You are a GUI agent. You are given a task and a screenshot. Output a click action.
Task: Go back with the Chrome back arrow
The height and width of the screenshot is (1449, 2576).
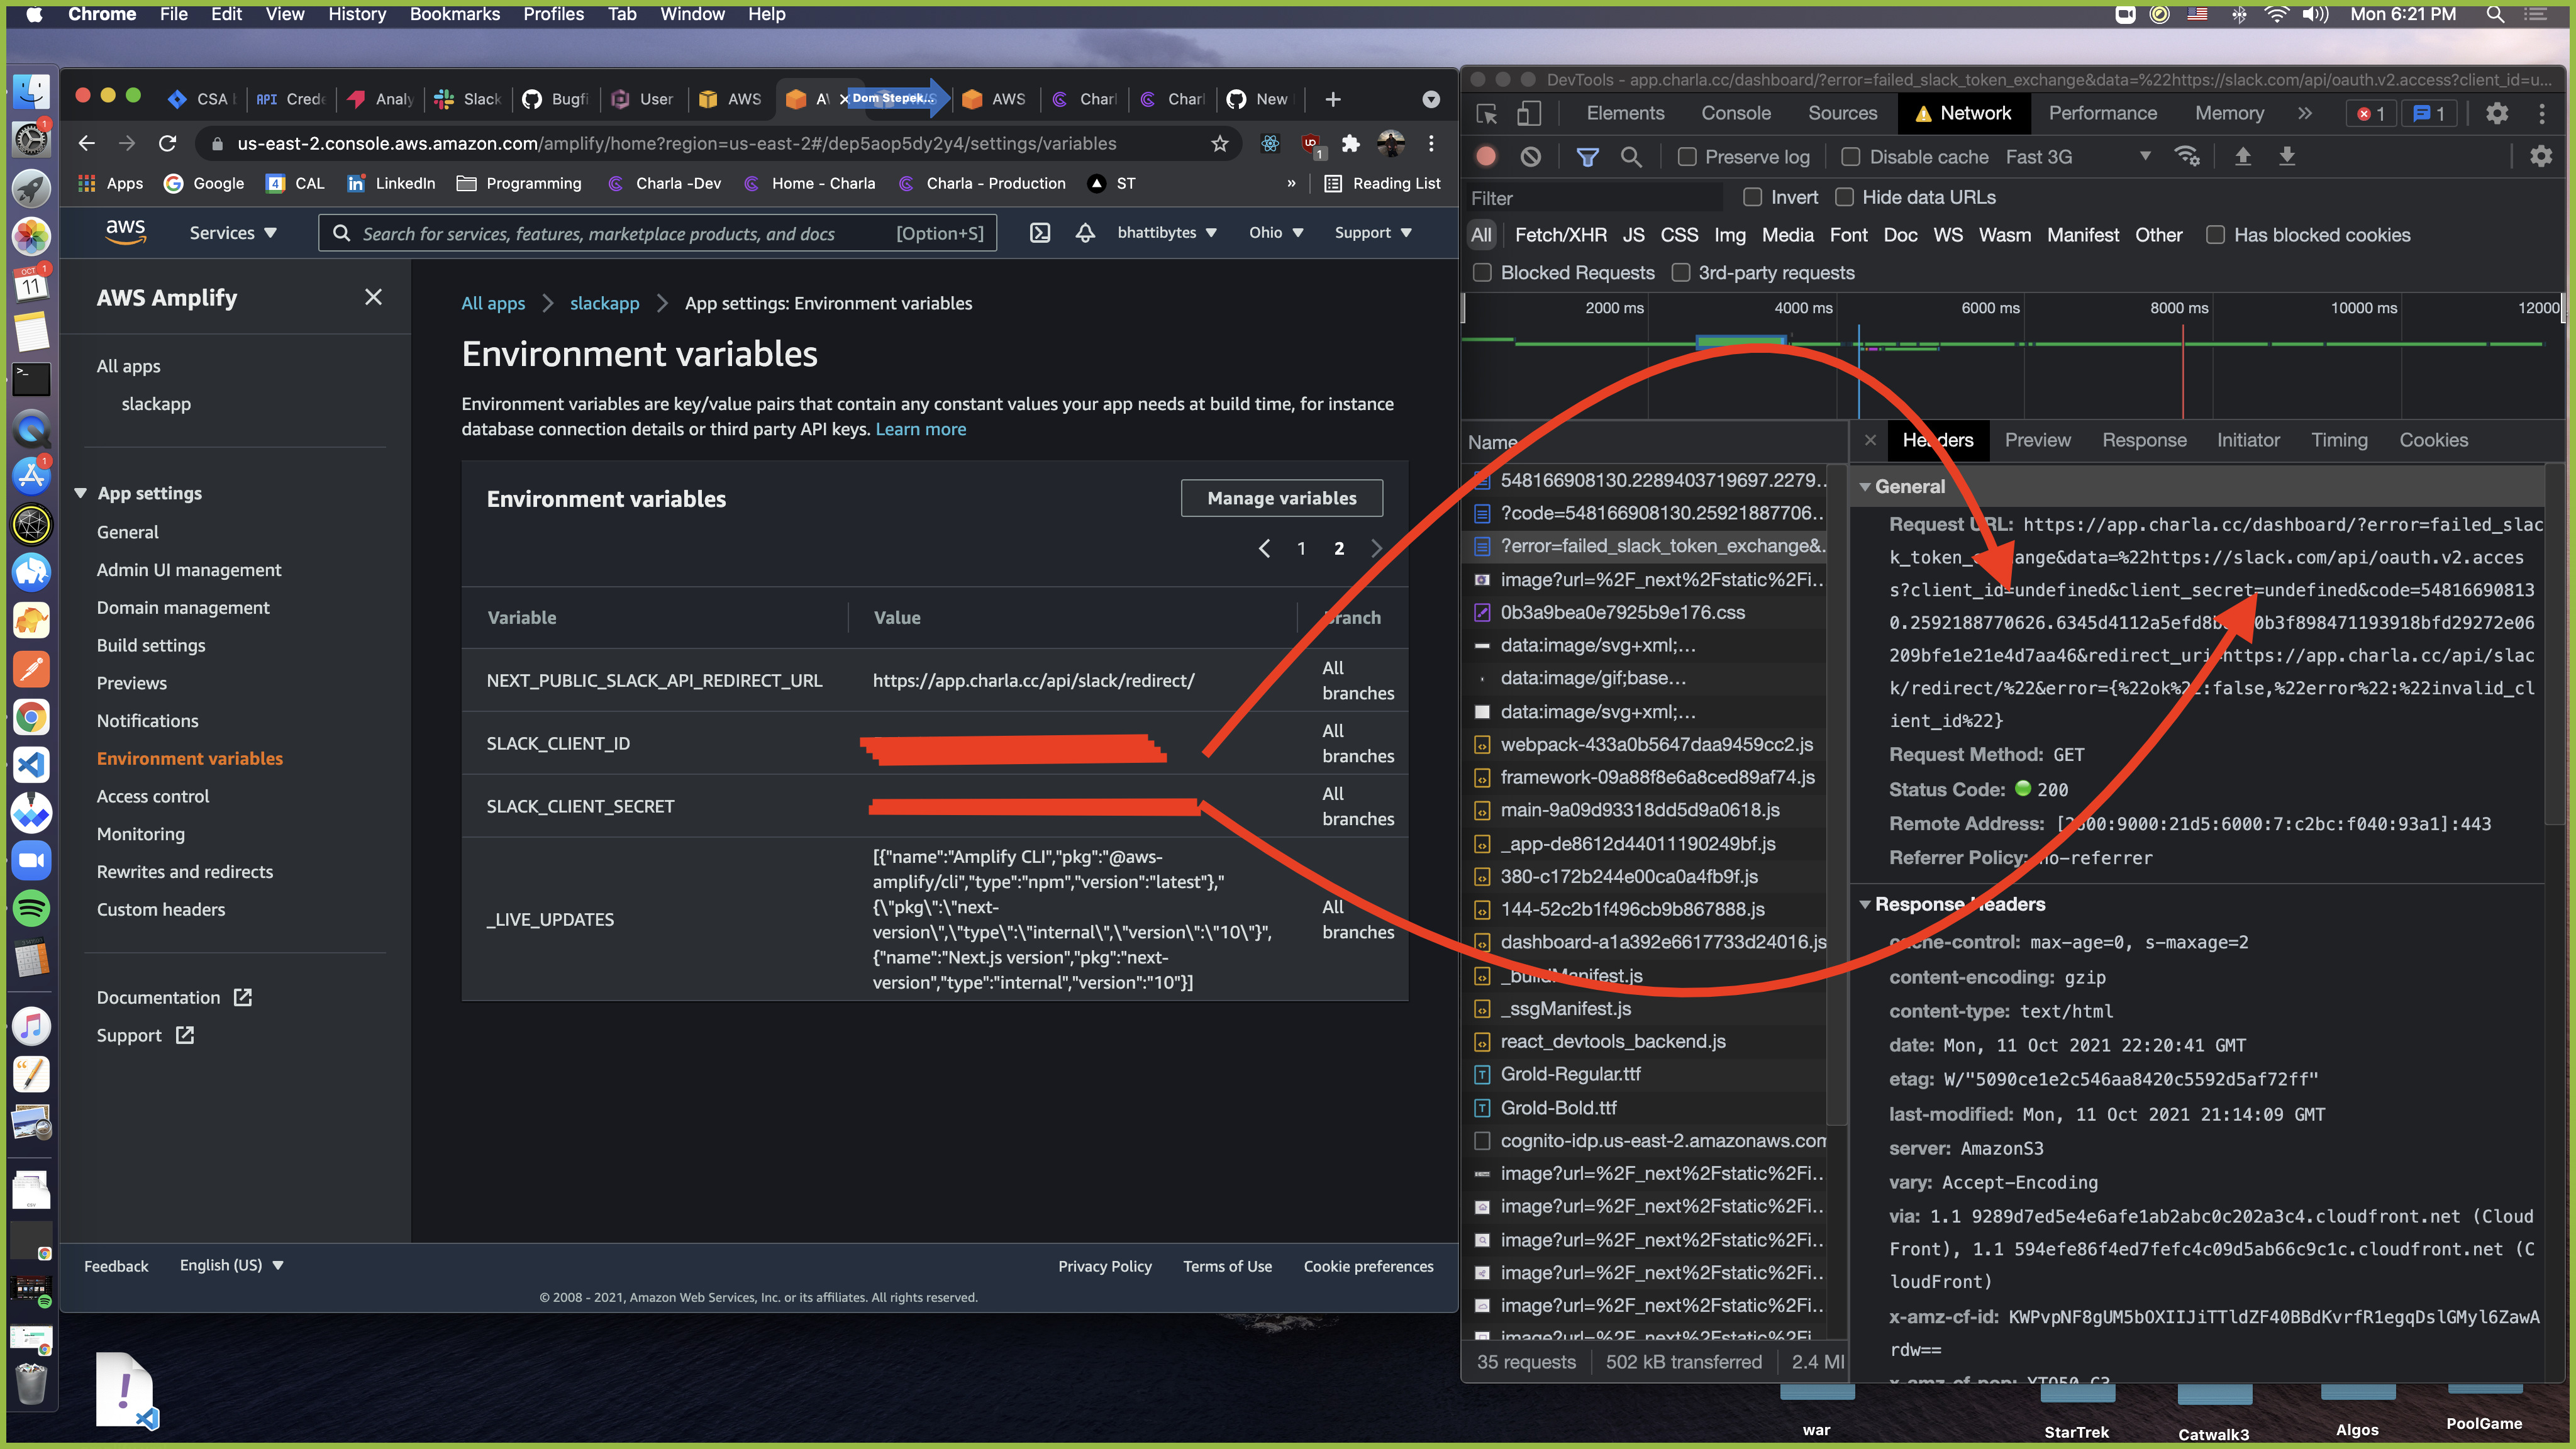point(87,144)
